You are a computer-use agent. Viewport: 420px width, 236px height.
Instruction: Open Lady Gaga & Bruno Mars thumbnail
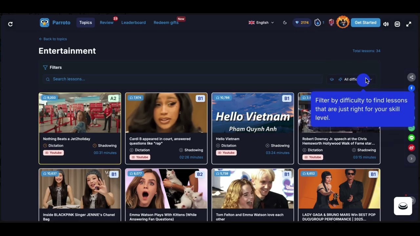pos(339,189)
